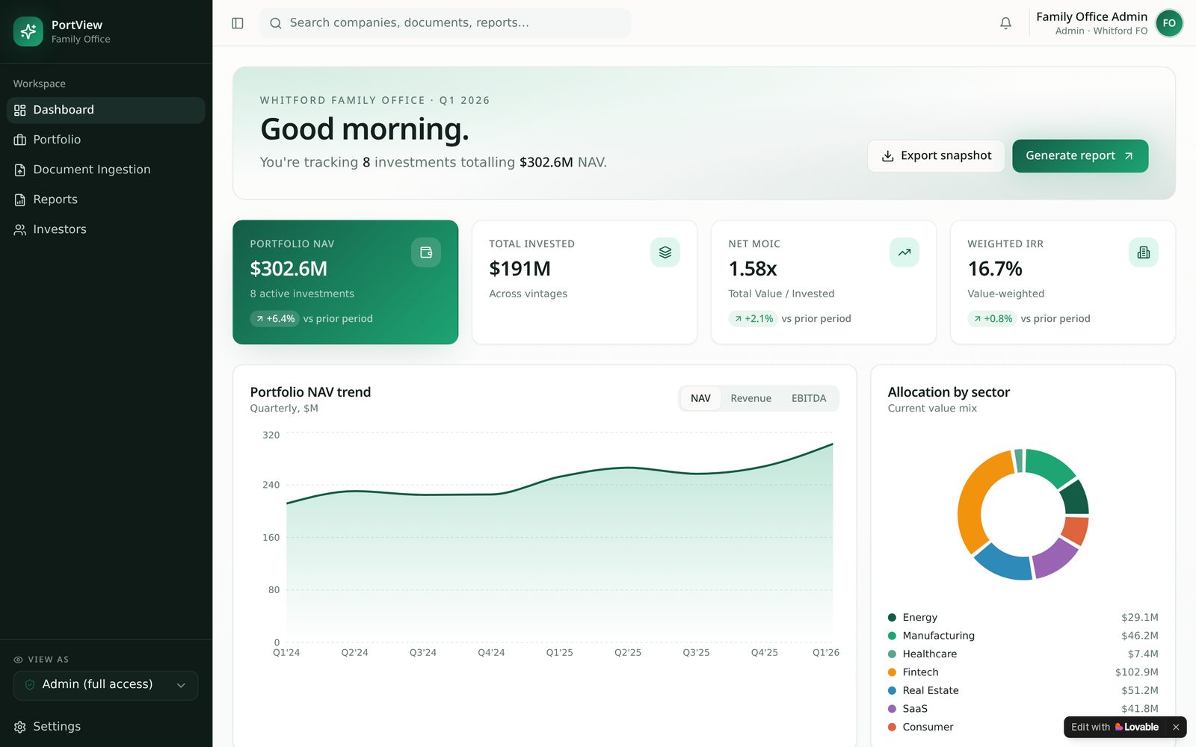1196x747 pixels.
Task: Open Settings in the sidebar
Action: [105, 727]
